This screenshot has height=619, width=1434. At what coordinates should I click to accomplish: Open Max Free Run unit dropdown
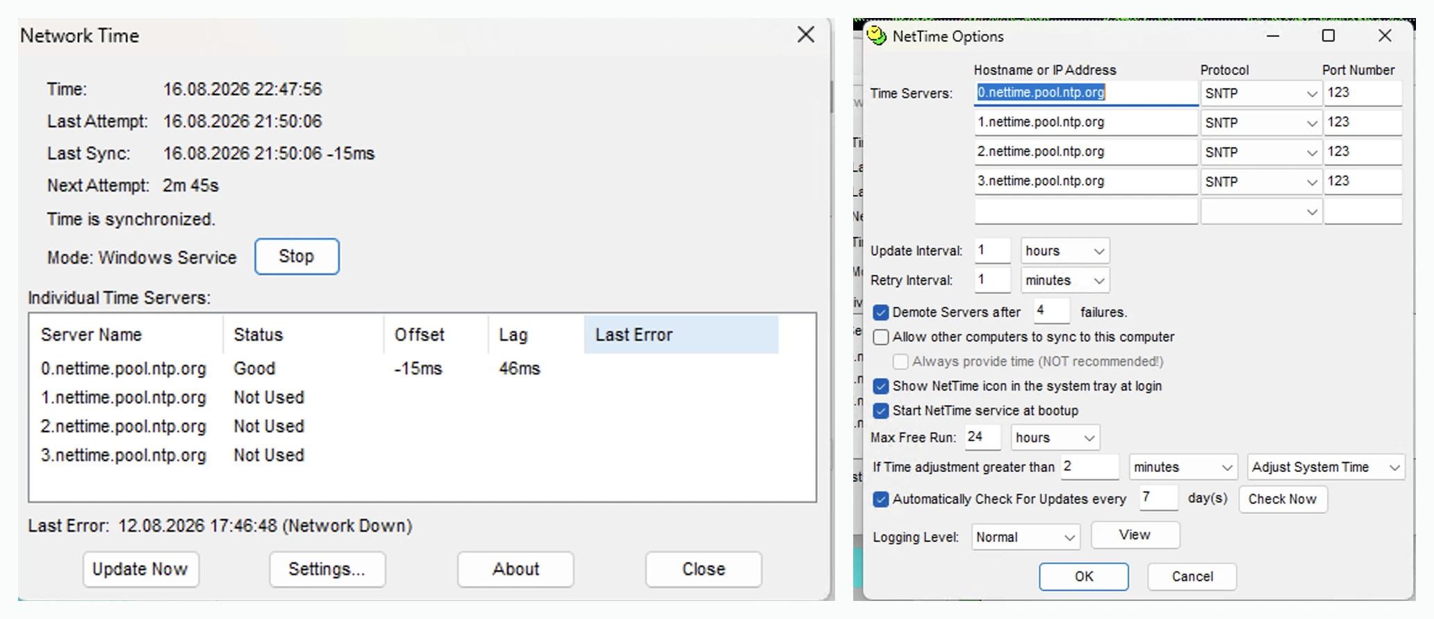(x=1055, y=438)
